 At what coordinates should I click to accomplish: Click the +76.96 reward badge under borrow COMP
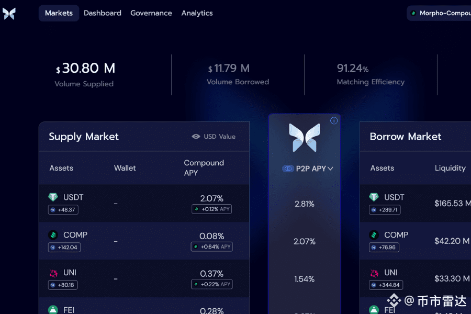(384, 248)
